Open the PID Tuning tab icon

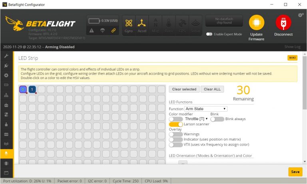pos(6,95)
